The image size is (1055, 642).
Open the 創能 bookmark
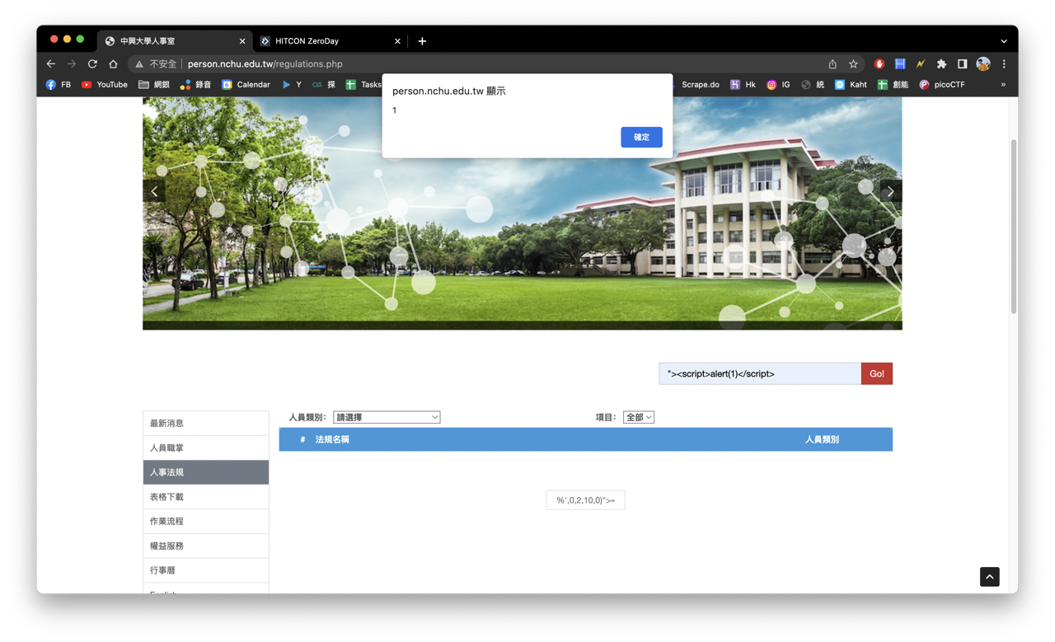(893, 84)
